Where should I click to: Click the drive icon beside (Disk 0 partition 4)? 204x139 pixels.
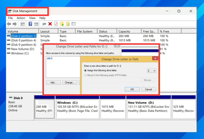click(9, 40)
